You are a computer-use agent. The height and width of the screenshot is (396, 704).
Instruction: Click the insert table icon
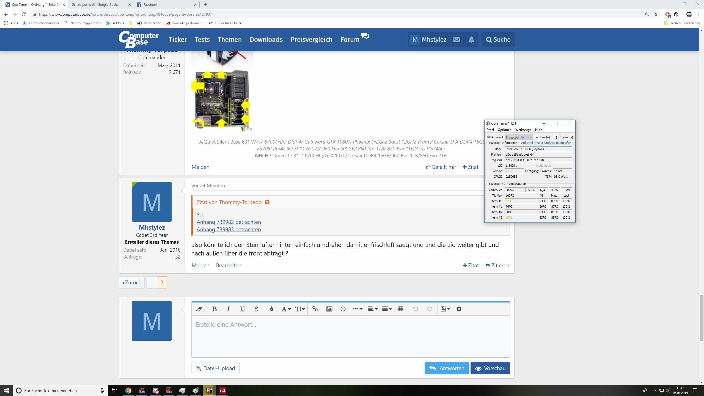[x=400, y=309]
